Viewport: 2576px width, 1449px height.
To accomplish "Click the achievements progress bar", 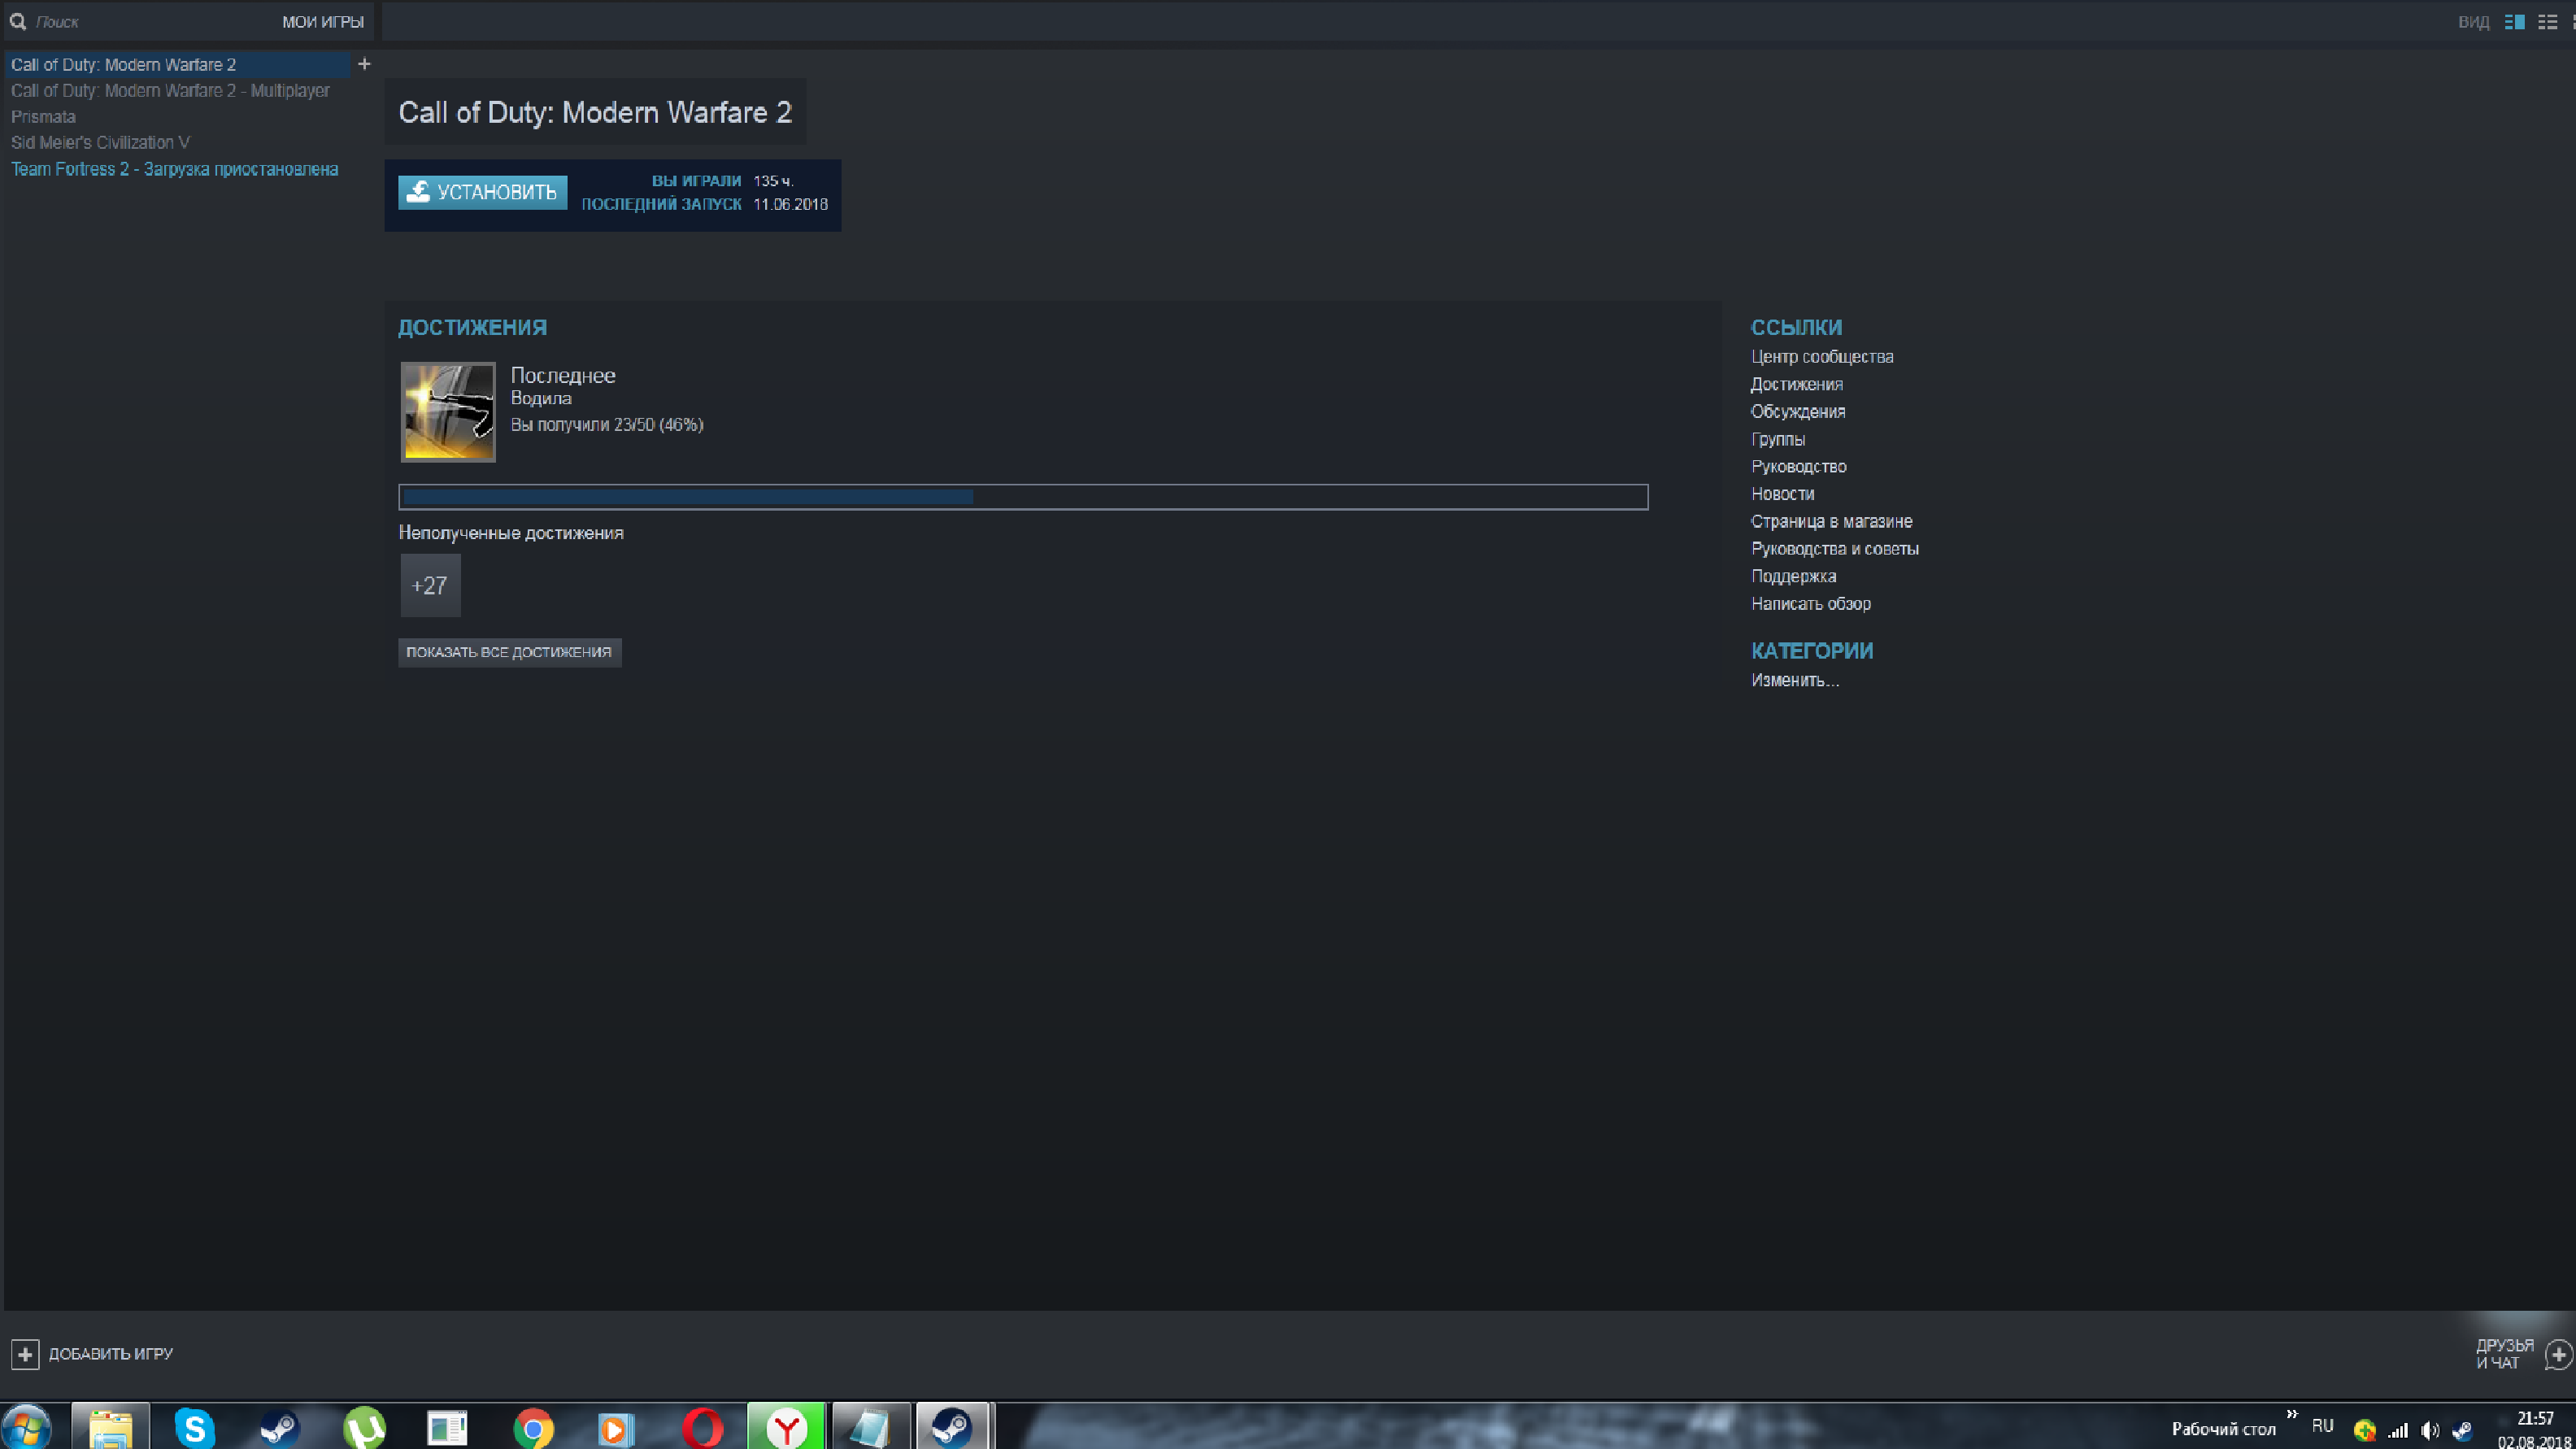I will pos(1023,497).
